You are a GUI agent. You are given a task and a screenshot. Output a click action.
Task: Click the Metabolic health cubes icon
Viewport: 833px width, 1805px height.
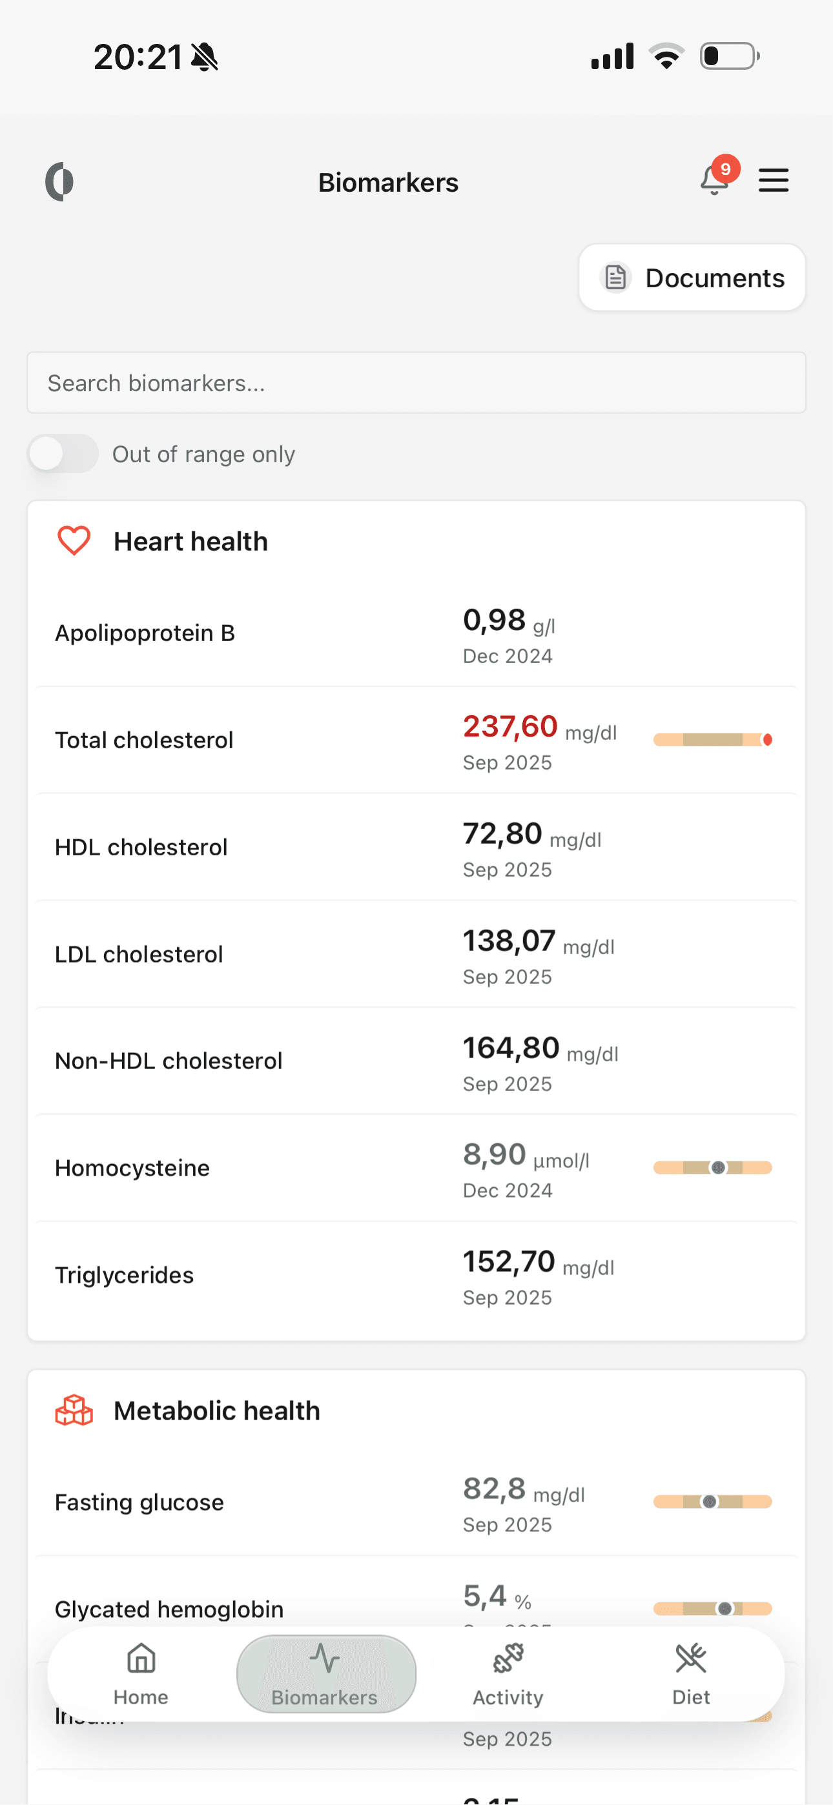pyautogui.click(x=74, y=1410)
